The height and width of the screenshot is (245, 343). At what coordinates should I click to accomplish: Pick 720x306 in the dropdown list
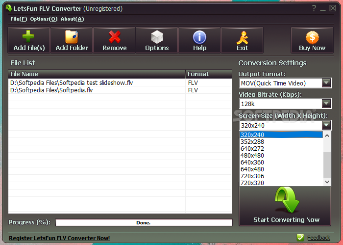pyautogui.click(x=281, y=176)
